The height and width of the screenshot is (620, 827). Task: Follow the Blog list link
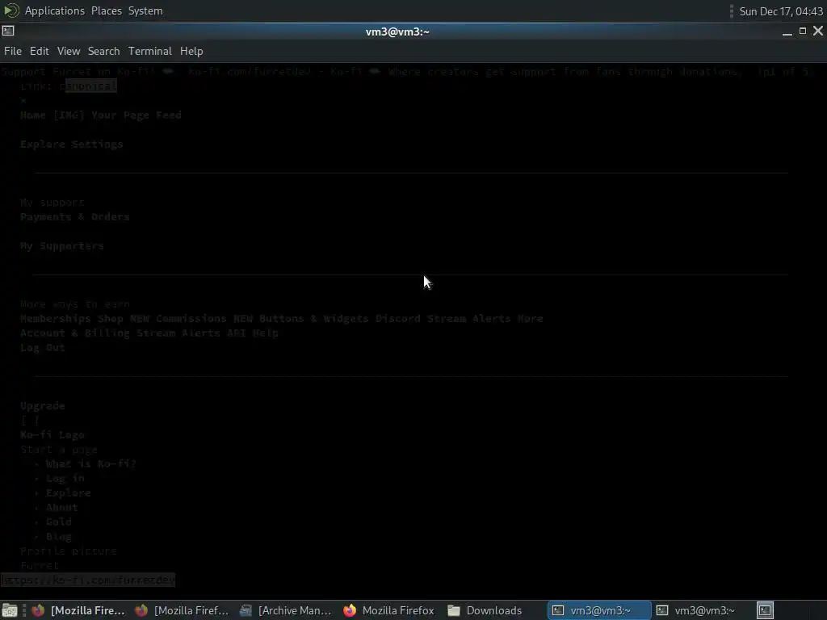[58, 537]
